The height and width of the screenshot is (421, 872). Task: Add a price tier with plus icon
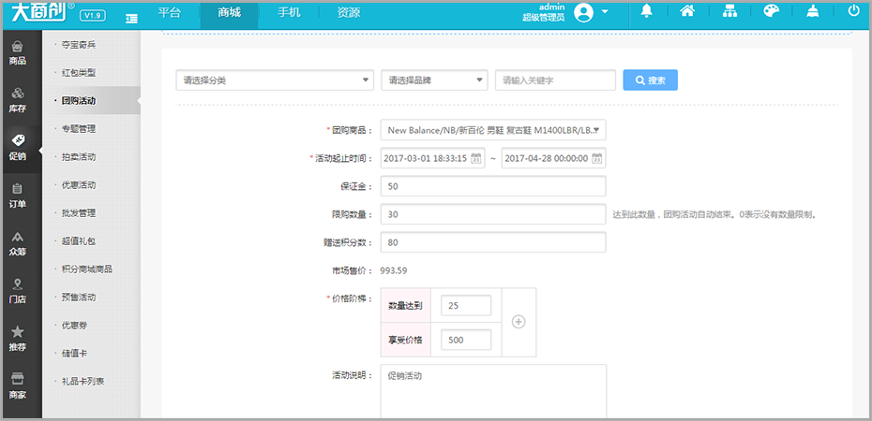click(519, 321)
